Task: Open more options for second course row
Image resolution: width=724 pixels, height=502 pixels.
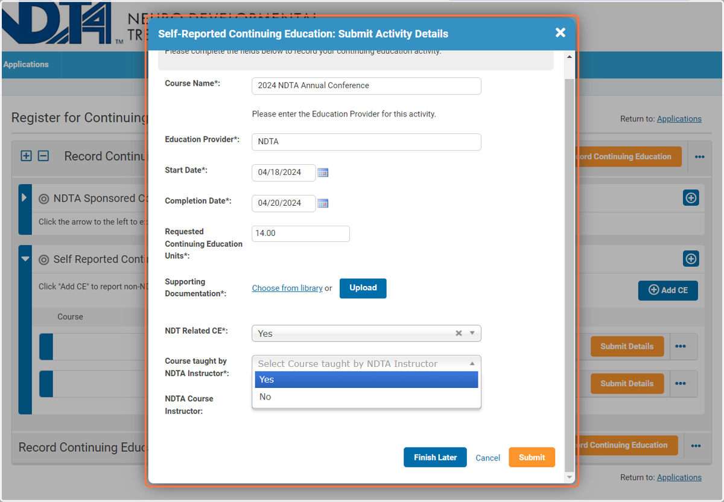Action: 681,383
